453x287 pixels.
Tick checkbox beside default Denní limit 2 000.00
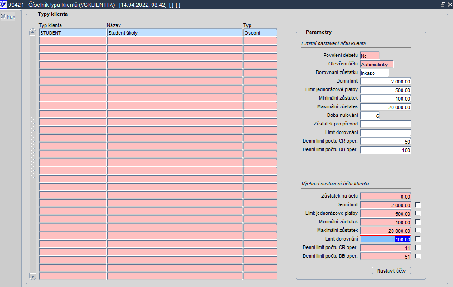click(x=417, y=205)
